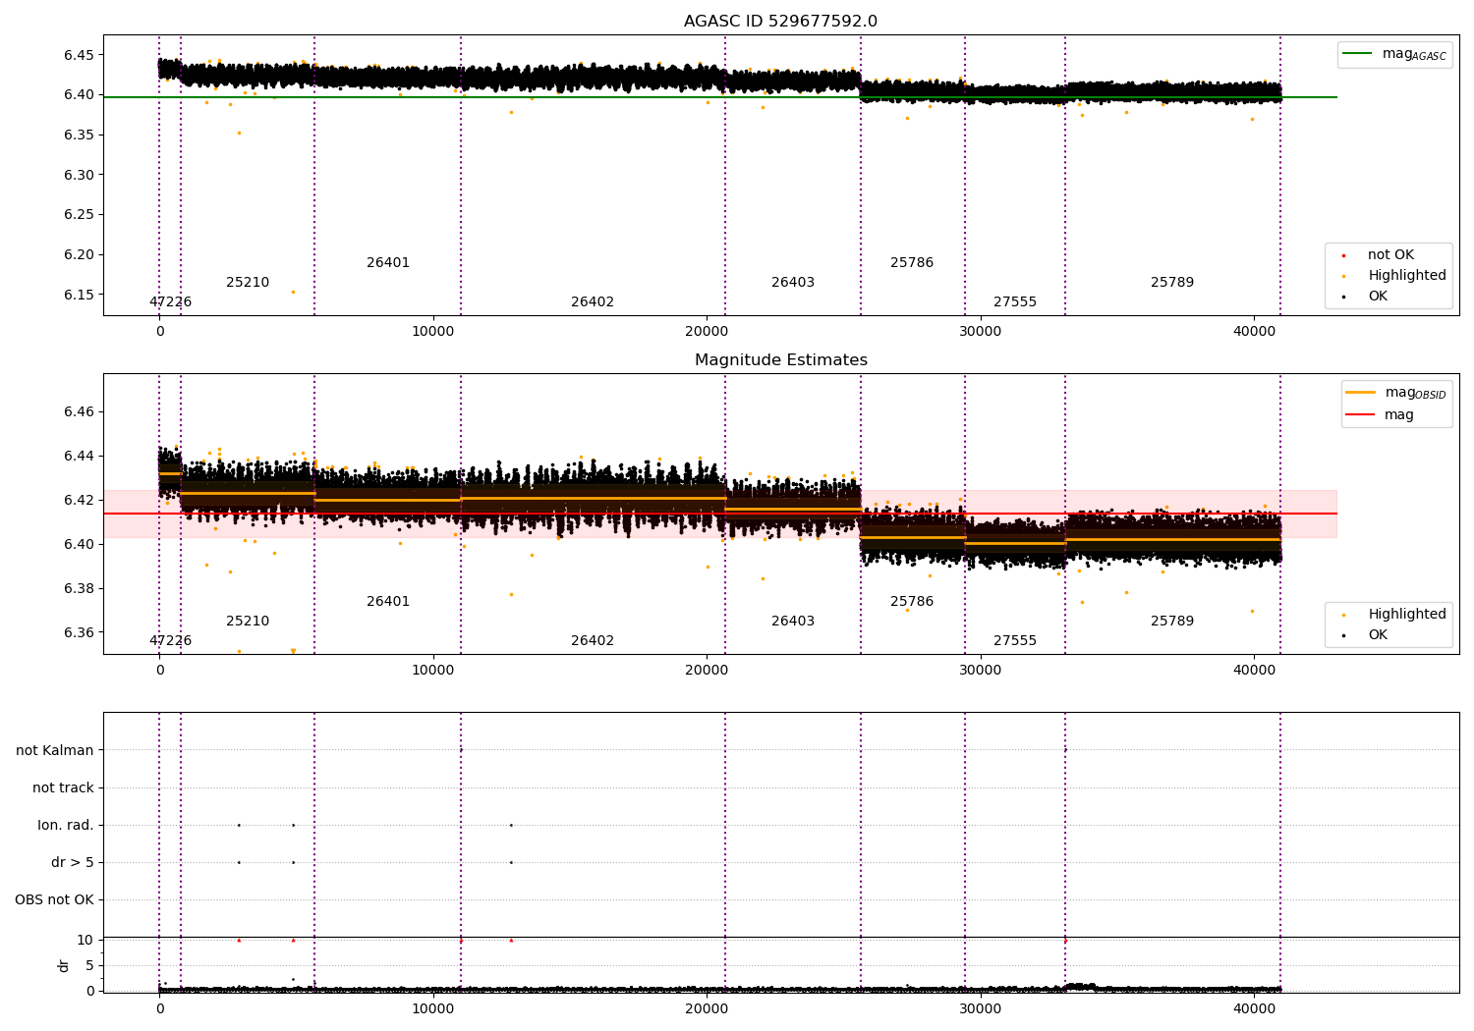Click x-axis tick 10000 under the top plot
This screenshot has width=1474, height=1031.
(433, 332)
